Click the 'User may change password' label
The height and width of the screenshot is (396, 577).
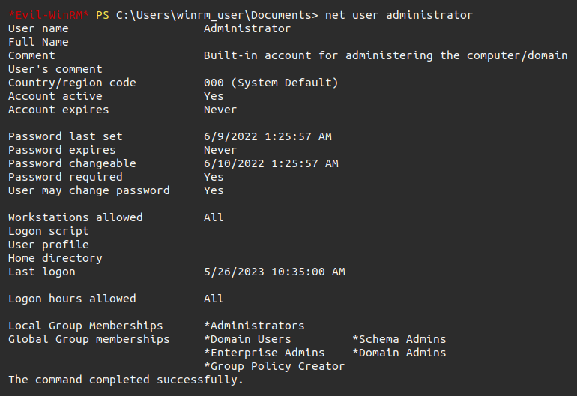pyautogui.click(x=88, y=190)
